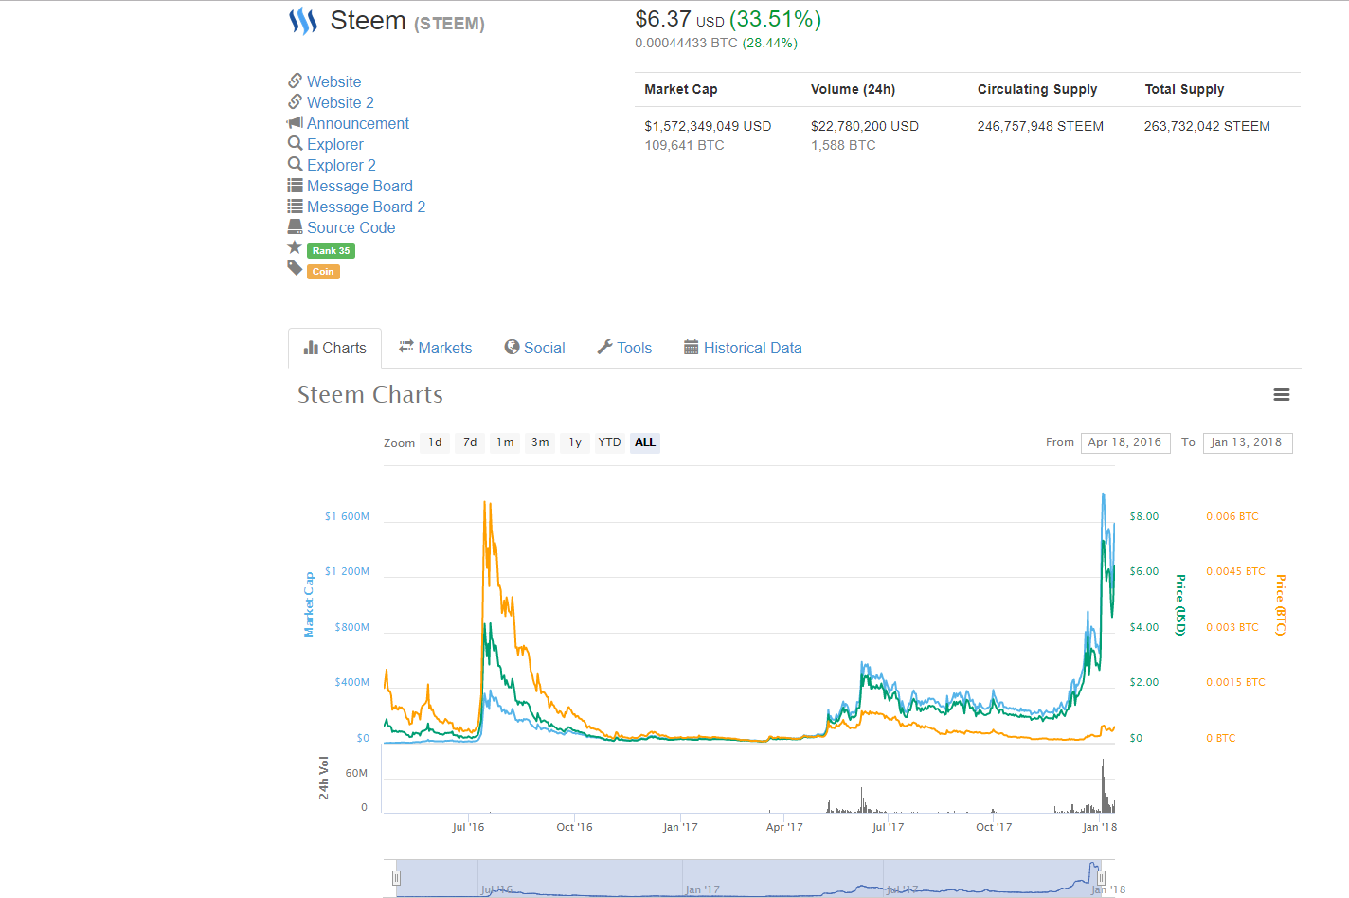This screenshot has width=1349, height=898.
Task: Click the Volume (24h) column header
Action: [x=853, y=89]
